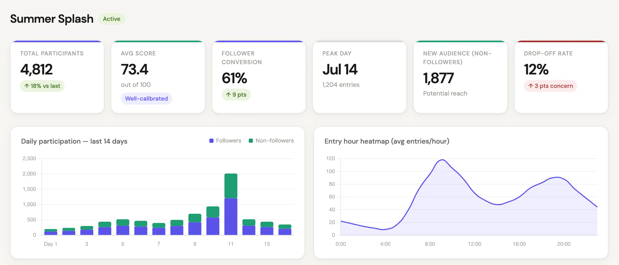
Task: Click the 4:00 axis label on heatmap
Action: coord(385,244)
